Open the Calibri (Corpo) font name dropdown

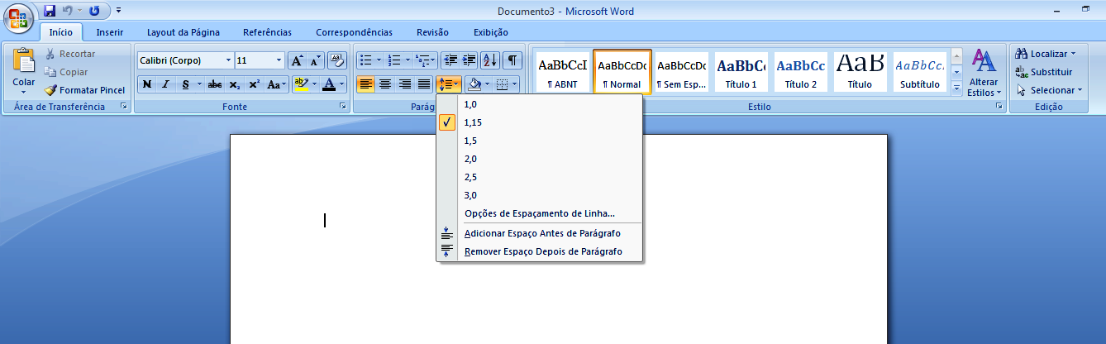(228, 60)
